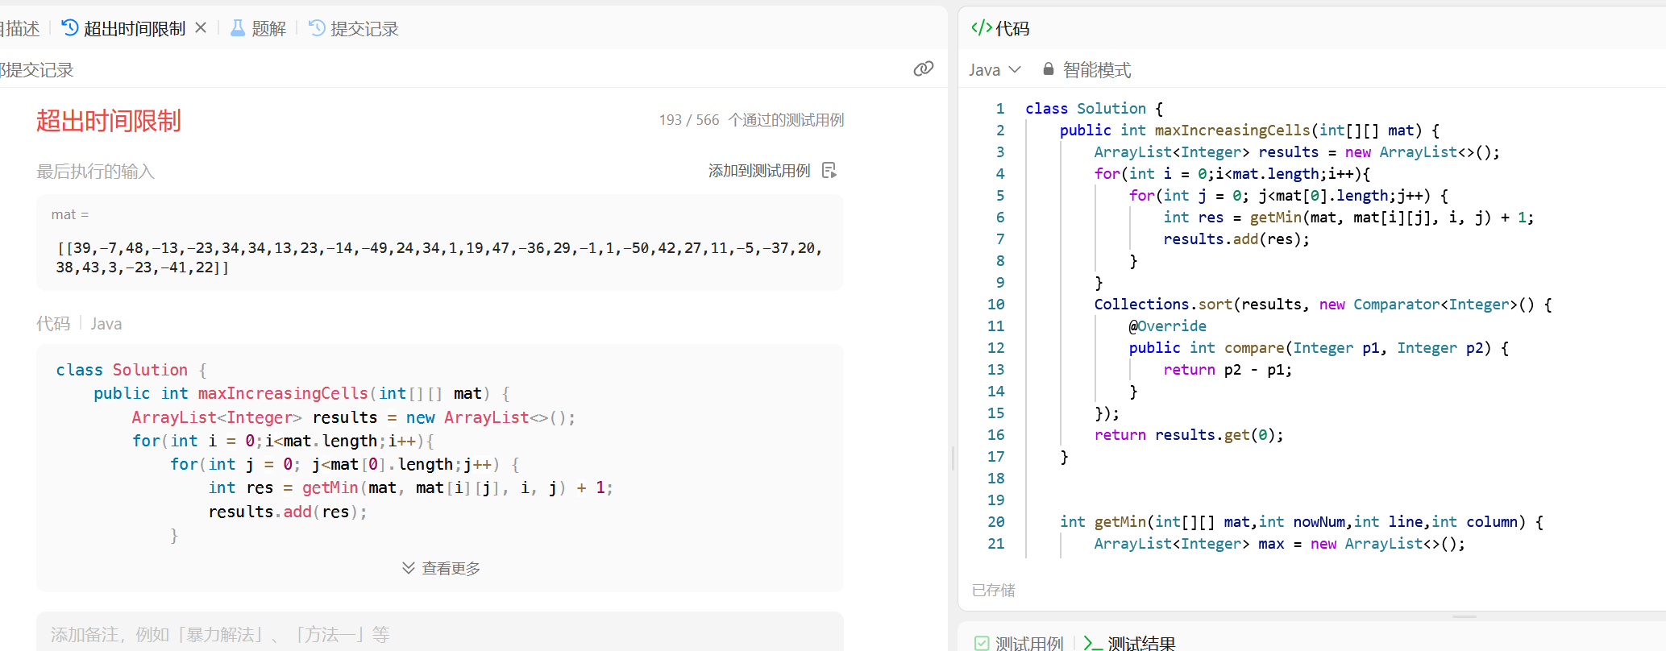The image size is (1666, 651).
Task: Close the 超出时间限制 tab
Action: [201, 28]
